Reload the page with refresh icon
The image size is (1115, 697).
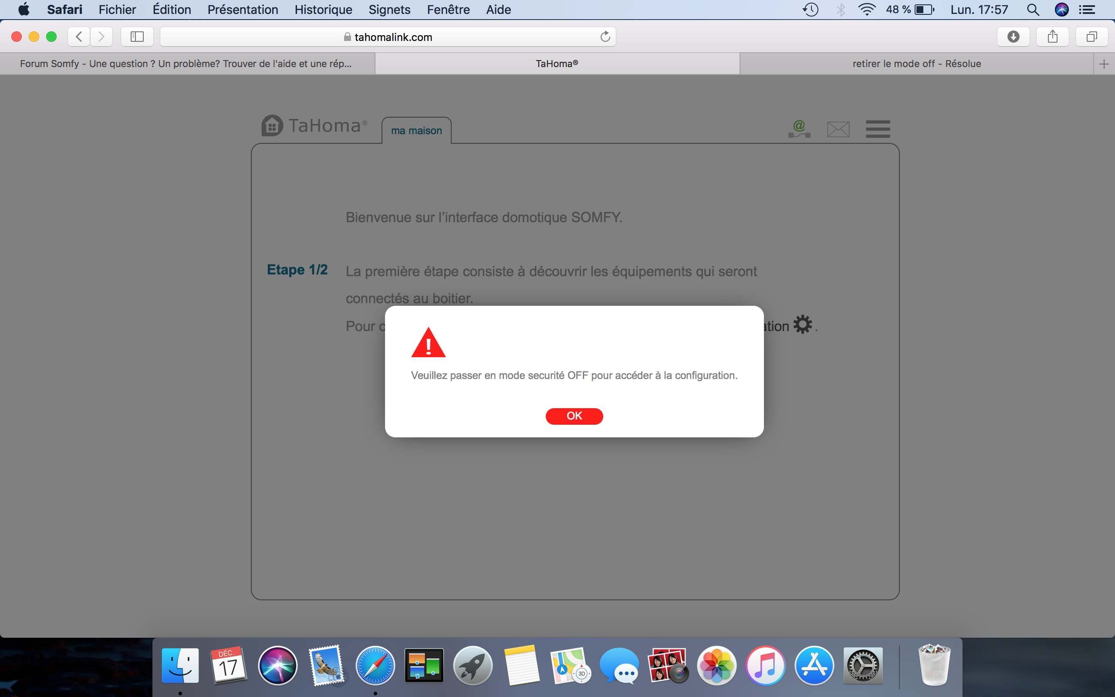pos(605,37)
